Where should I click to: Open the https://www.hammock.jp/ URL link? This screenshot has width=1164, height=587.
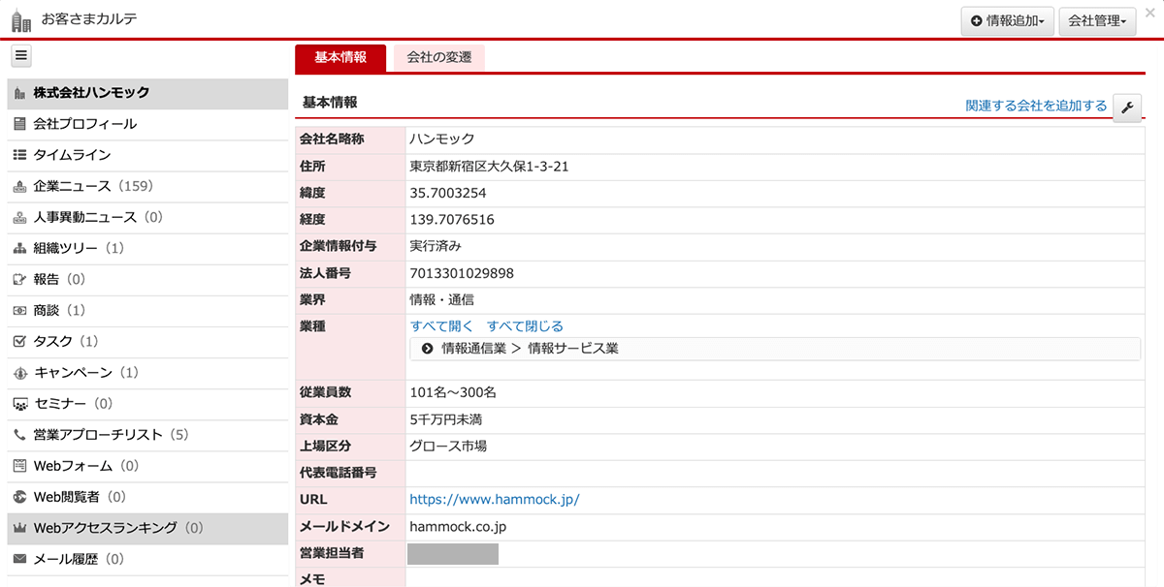(x=494, y=500)
